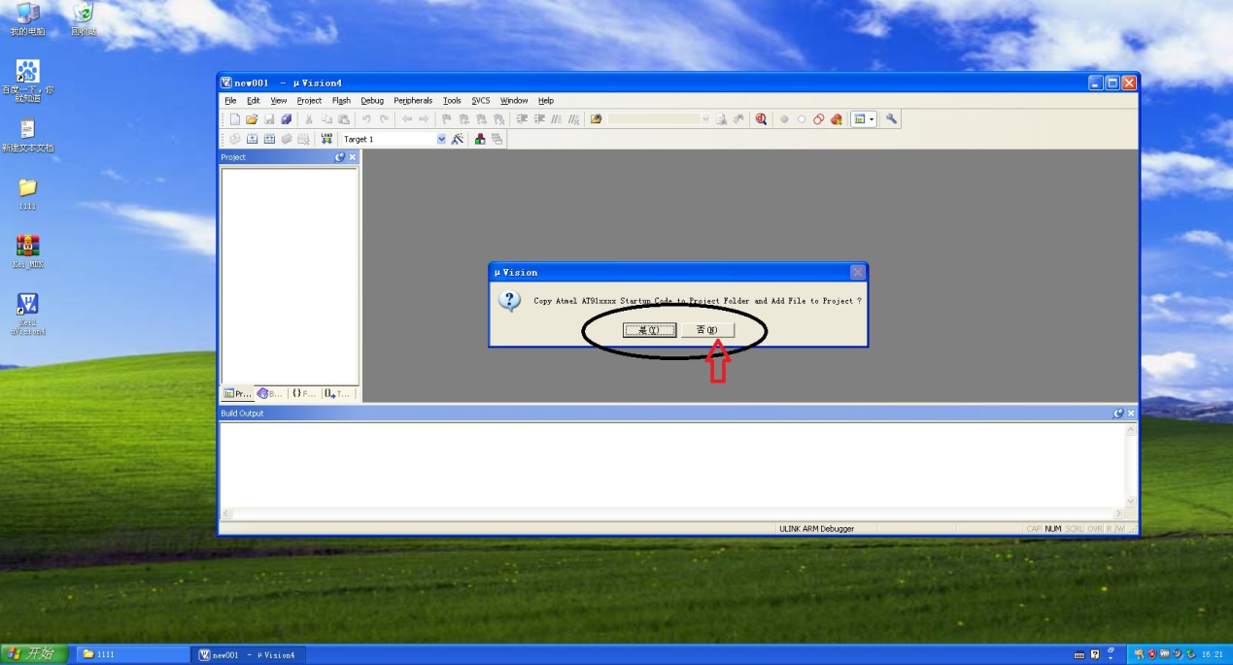Viewport: 1233px width, 665px height.
Task: Click the New file toolbar icon
Action: tap(234, 119)
